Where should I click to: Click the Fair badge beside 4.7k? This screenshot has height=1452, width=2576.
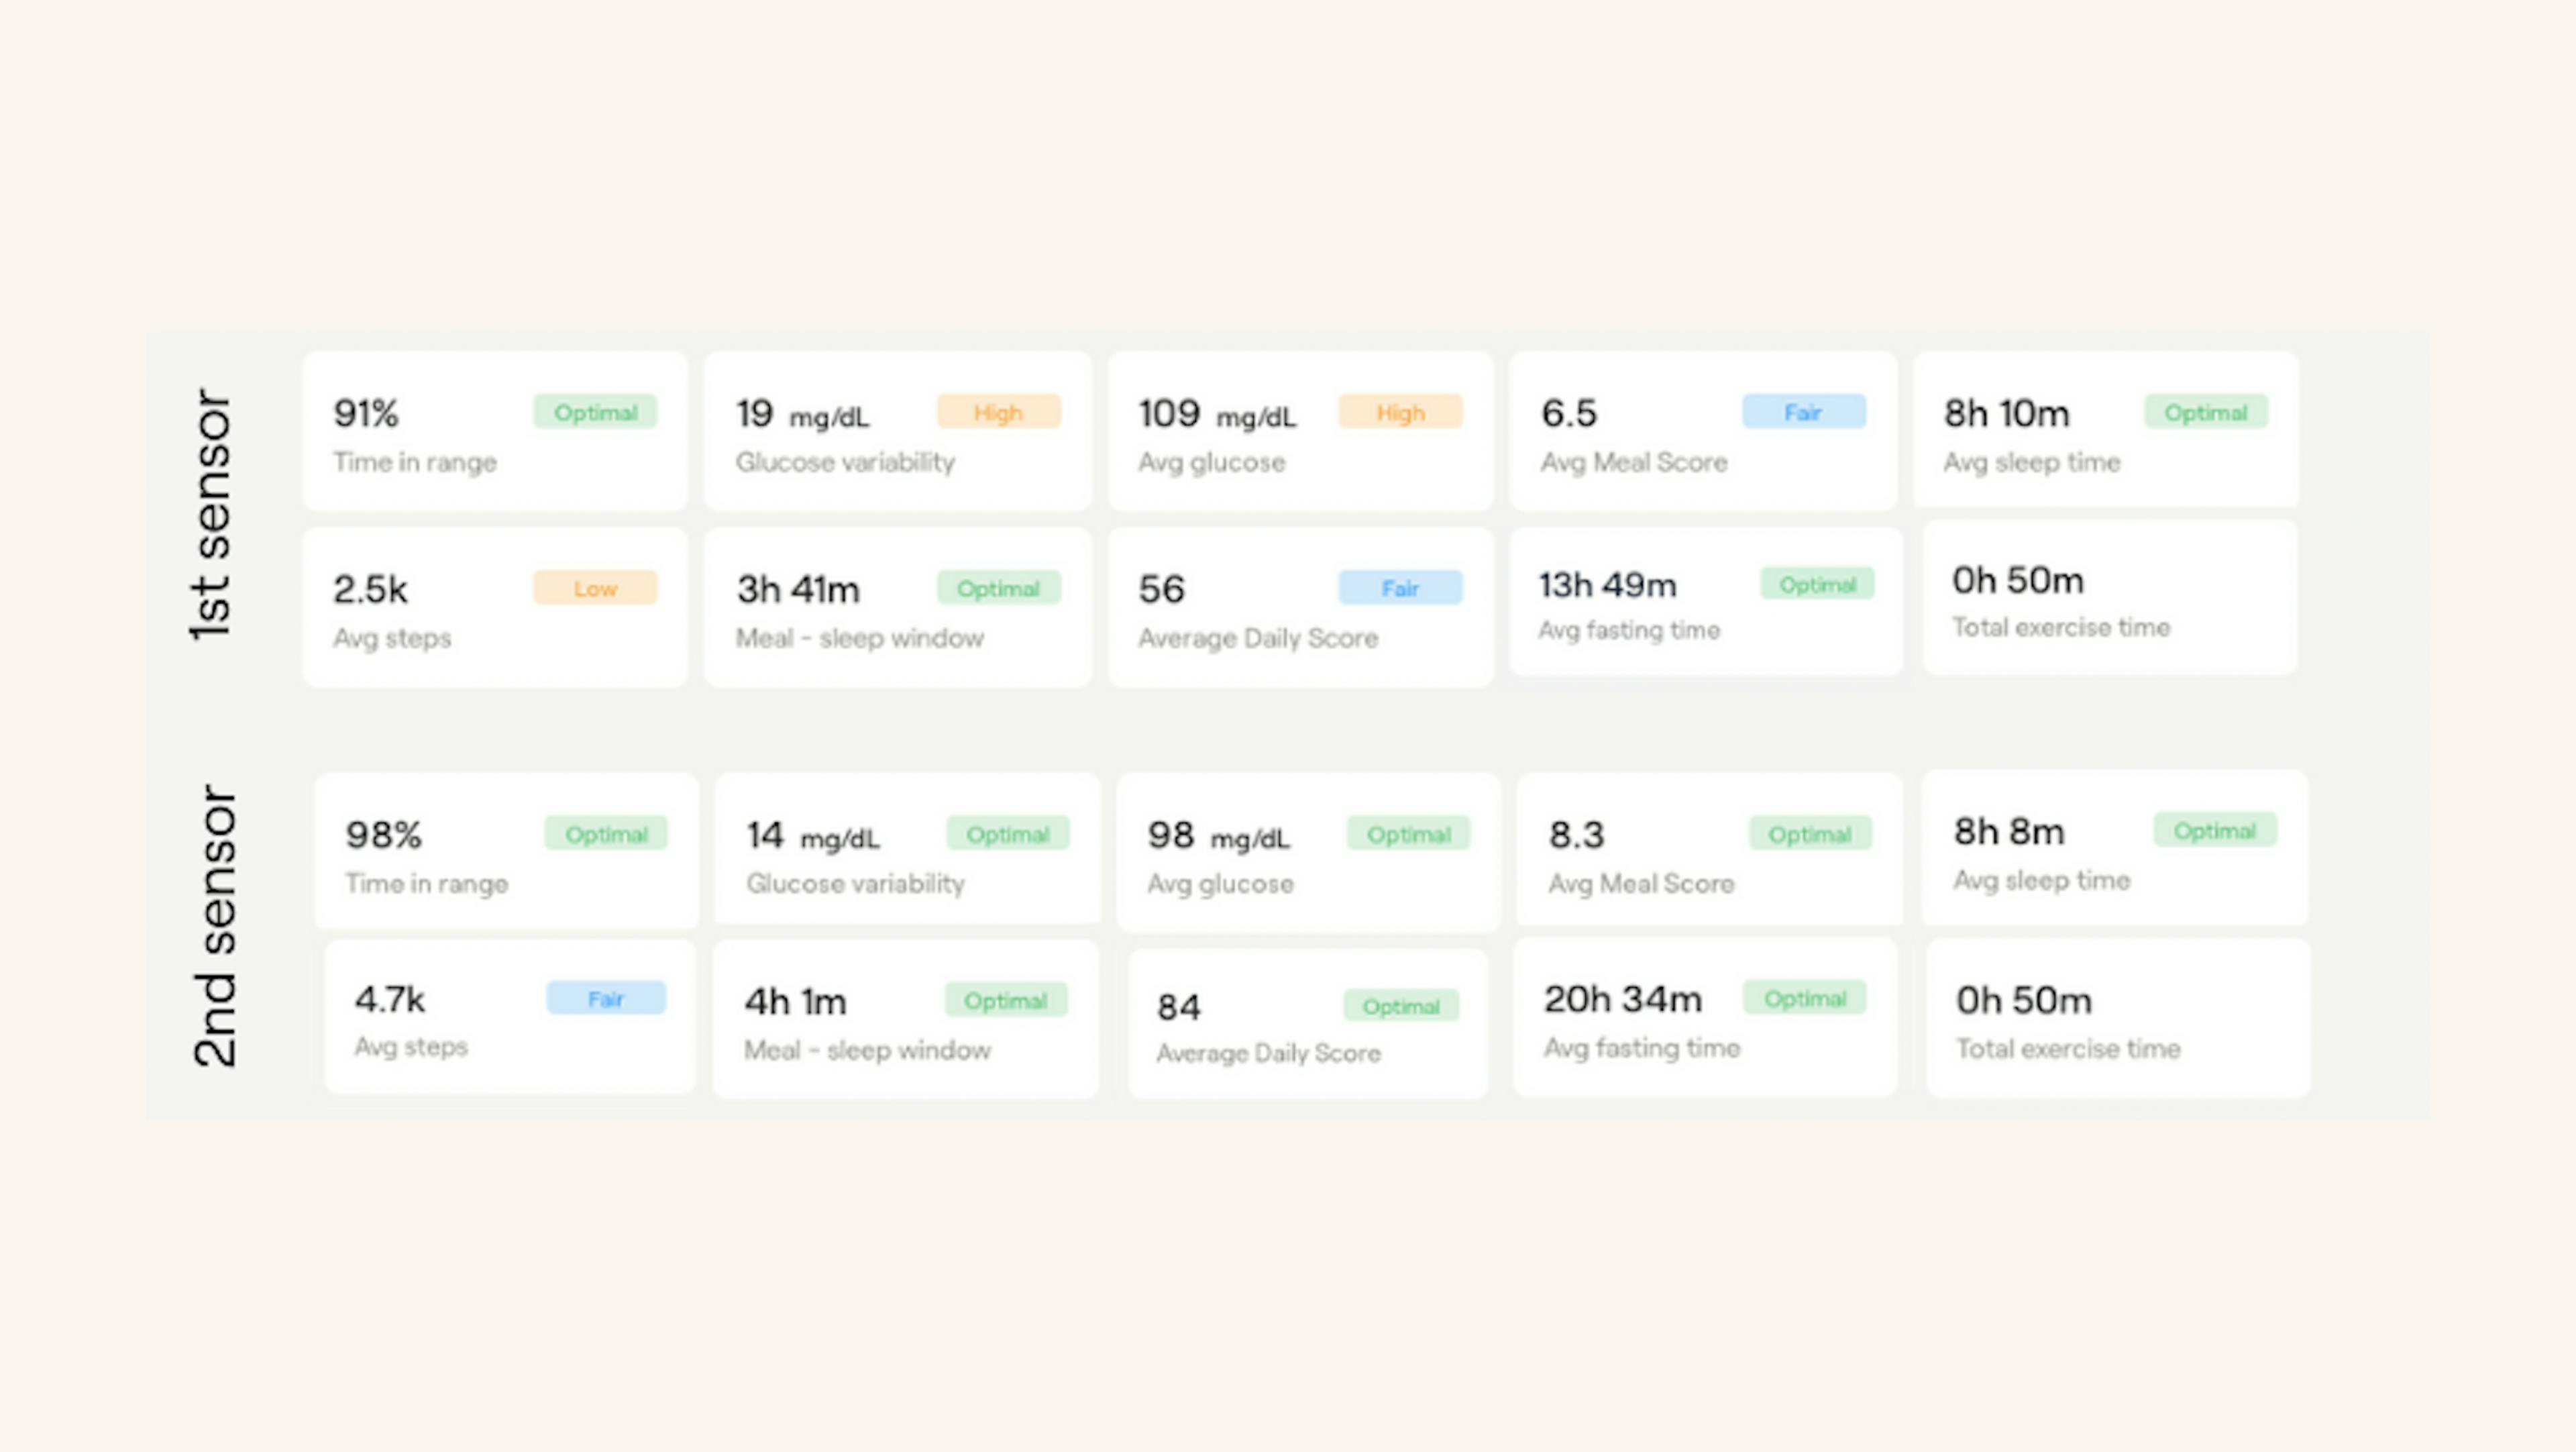point(606,998)
